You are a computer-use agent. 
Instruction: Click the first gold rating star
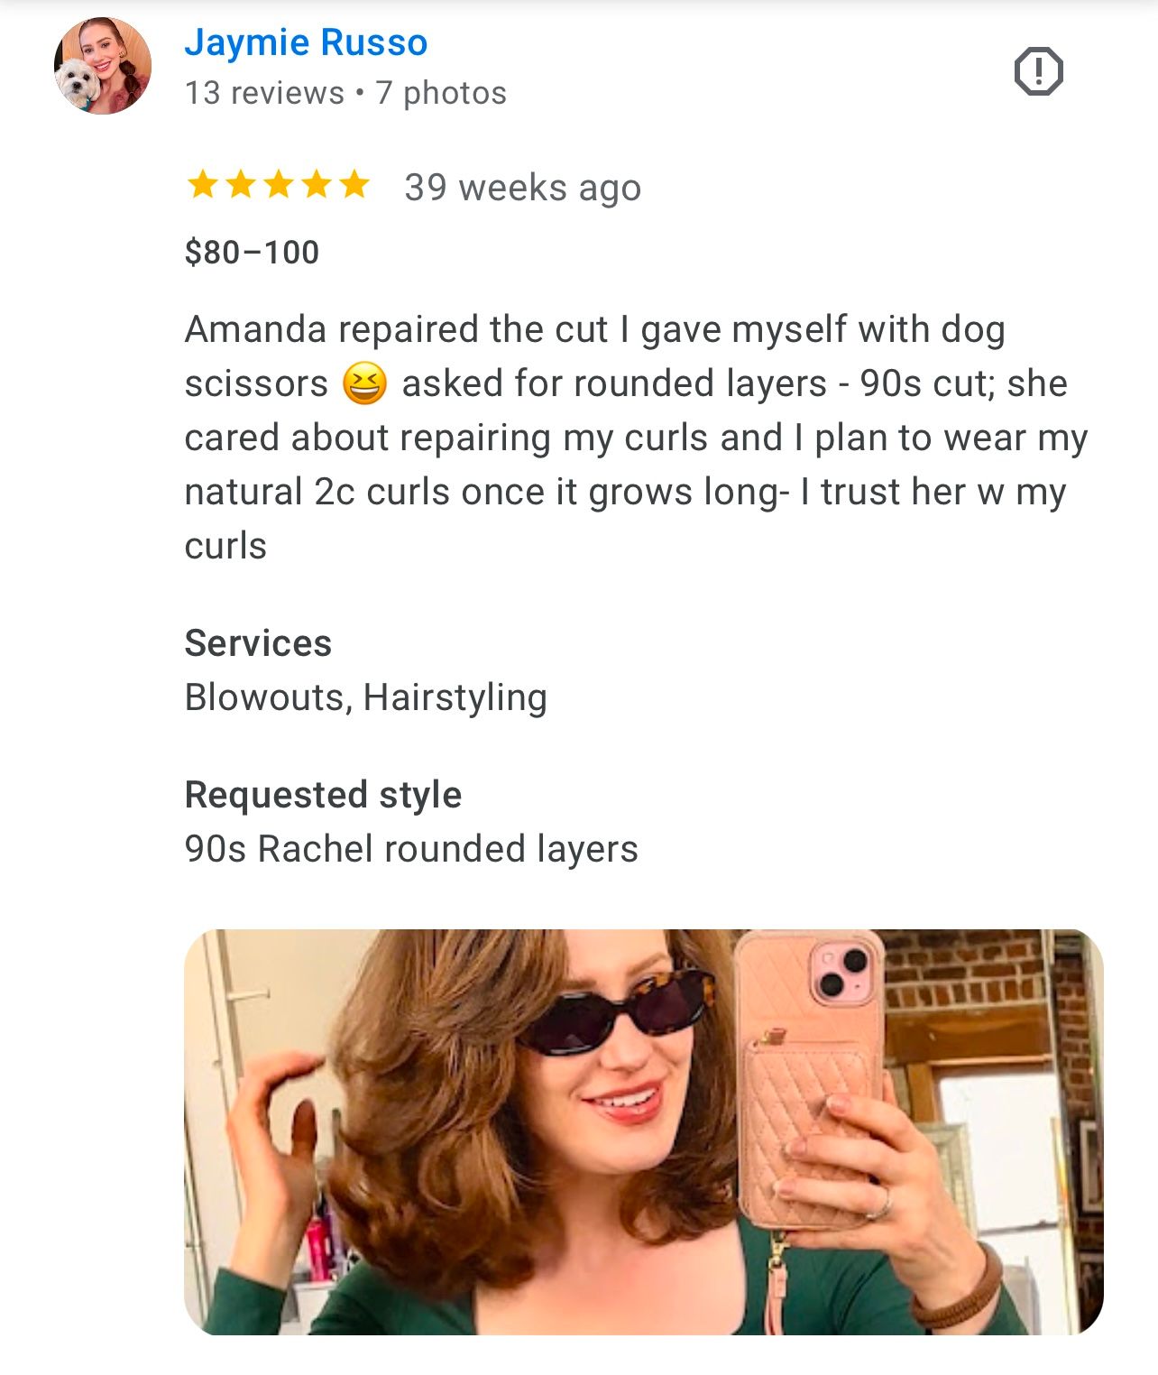point(202,185)
